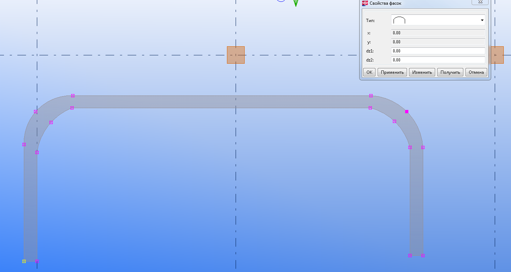The height and width of the screenshot is (272, 511).
Task: Select the filled magenta chamfer handle
Action: coord(407,112)
